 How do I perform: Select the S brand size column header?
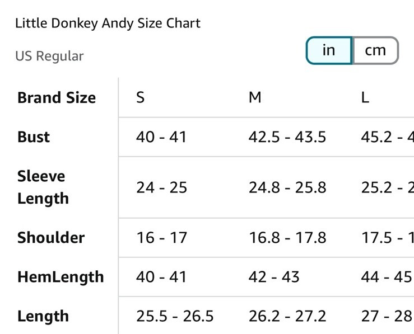point(140,97)
